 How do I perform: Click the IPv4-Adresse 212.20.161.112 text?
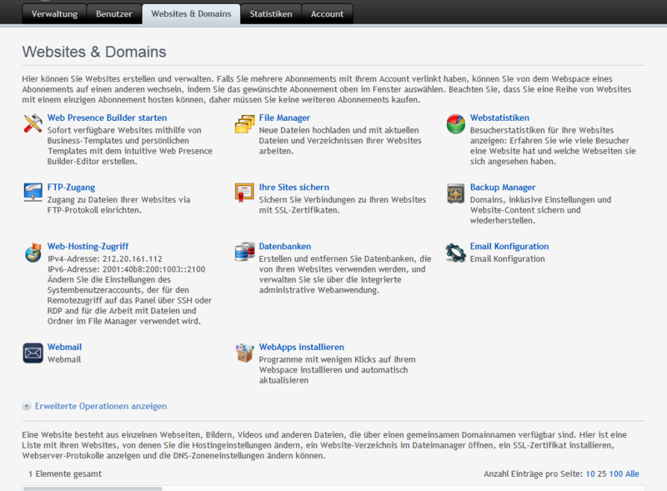click(x=105, y=259)
